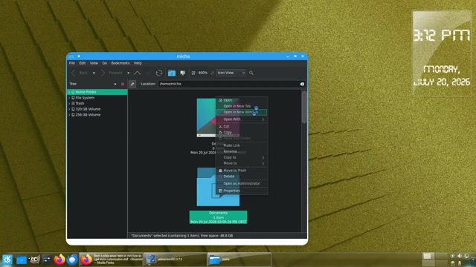Go to the Home folder via toolbar icon
The width and height of the screenshot is (476, 267).
point(172,73)
